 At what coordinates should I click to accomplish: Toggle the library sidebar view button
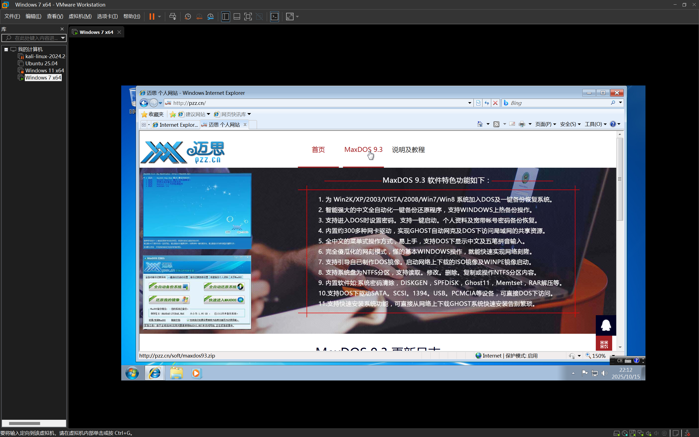point(226,16)
